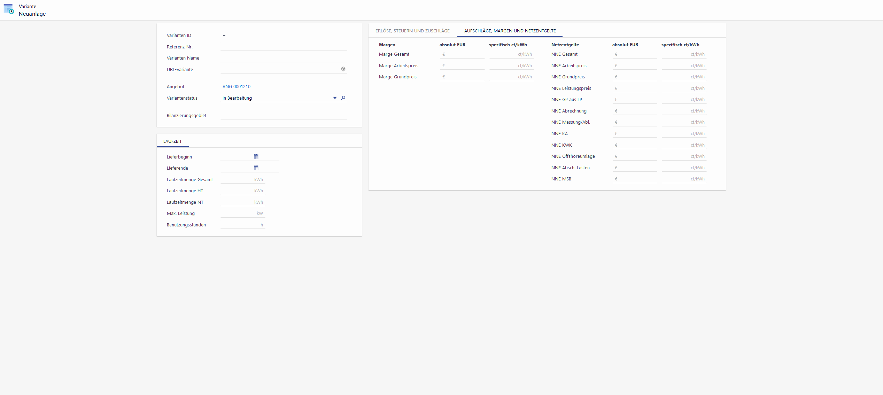Screen dimensions: 883x395
Task: Click the magnifier icon beside Variantenstatus
Action: click(343, 98)
